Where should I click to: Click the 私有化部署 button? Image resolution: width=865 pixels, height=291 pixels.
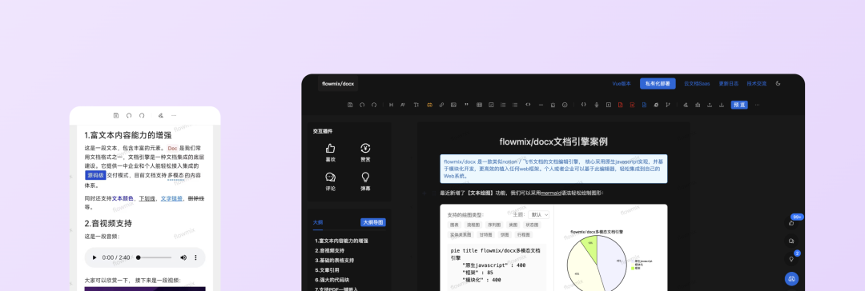pos(658,84)
